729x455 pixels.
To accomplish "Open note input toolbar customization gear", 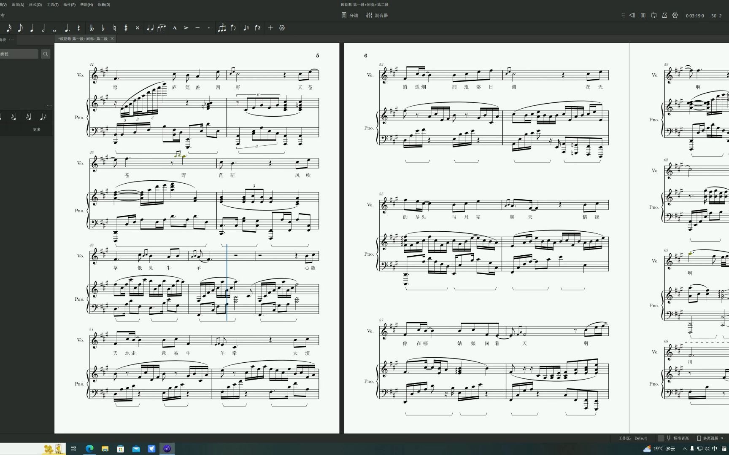I will point(282,28).
